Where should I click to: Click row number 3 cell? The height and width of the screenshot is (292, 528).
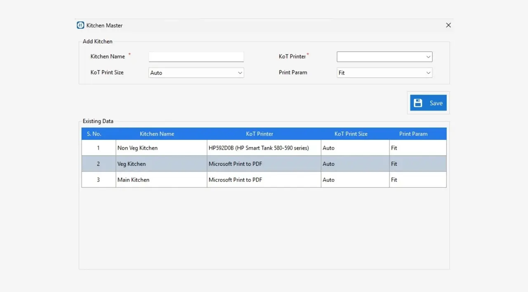[x=98, y=180]
